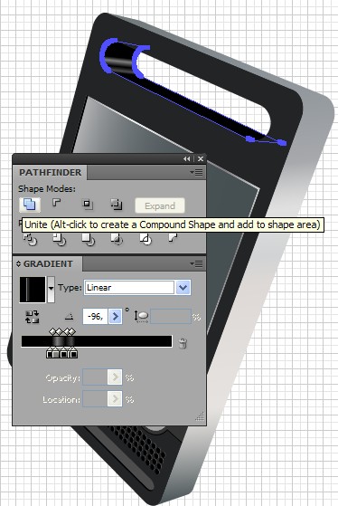Expand the gradient angle value list

116,317
